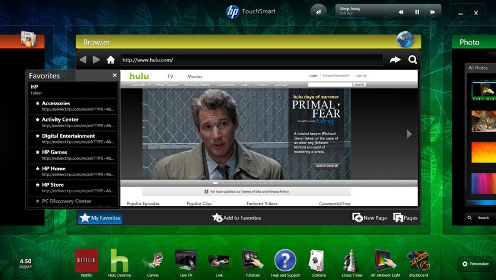Screen dimensions: 496x280
Task: Close the Favorites panel
Action: click(x=114, y=75)
